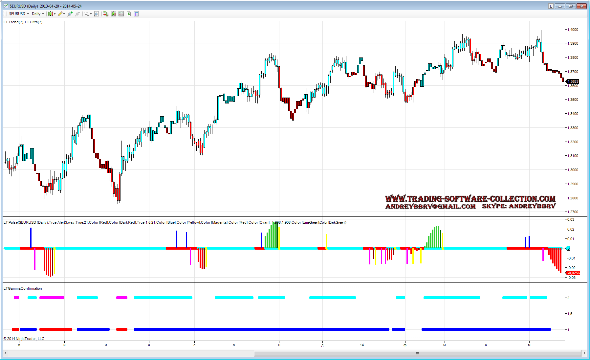Select the LTGammaConfirmation panel label
The height and width of the screenshot is (360, 590).
click(23, 288)
